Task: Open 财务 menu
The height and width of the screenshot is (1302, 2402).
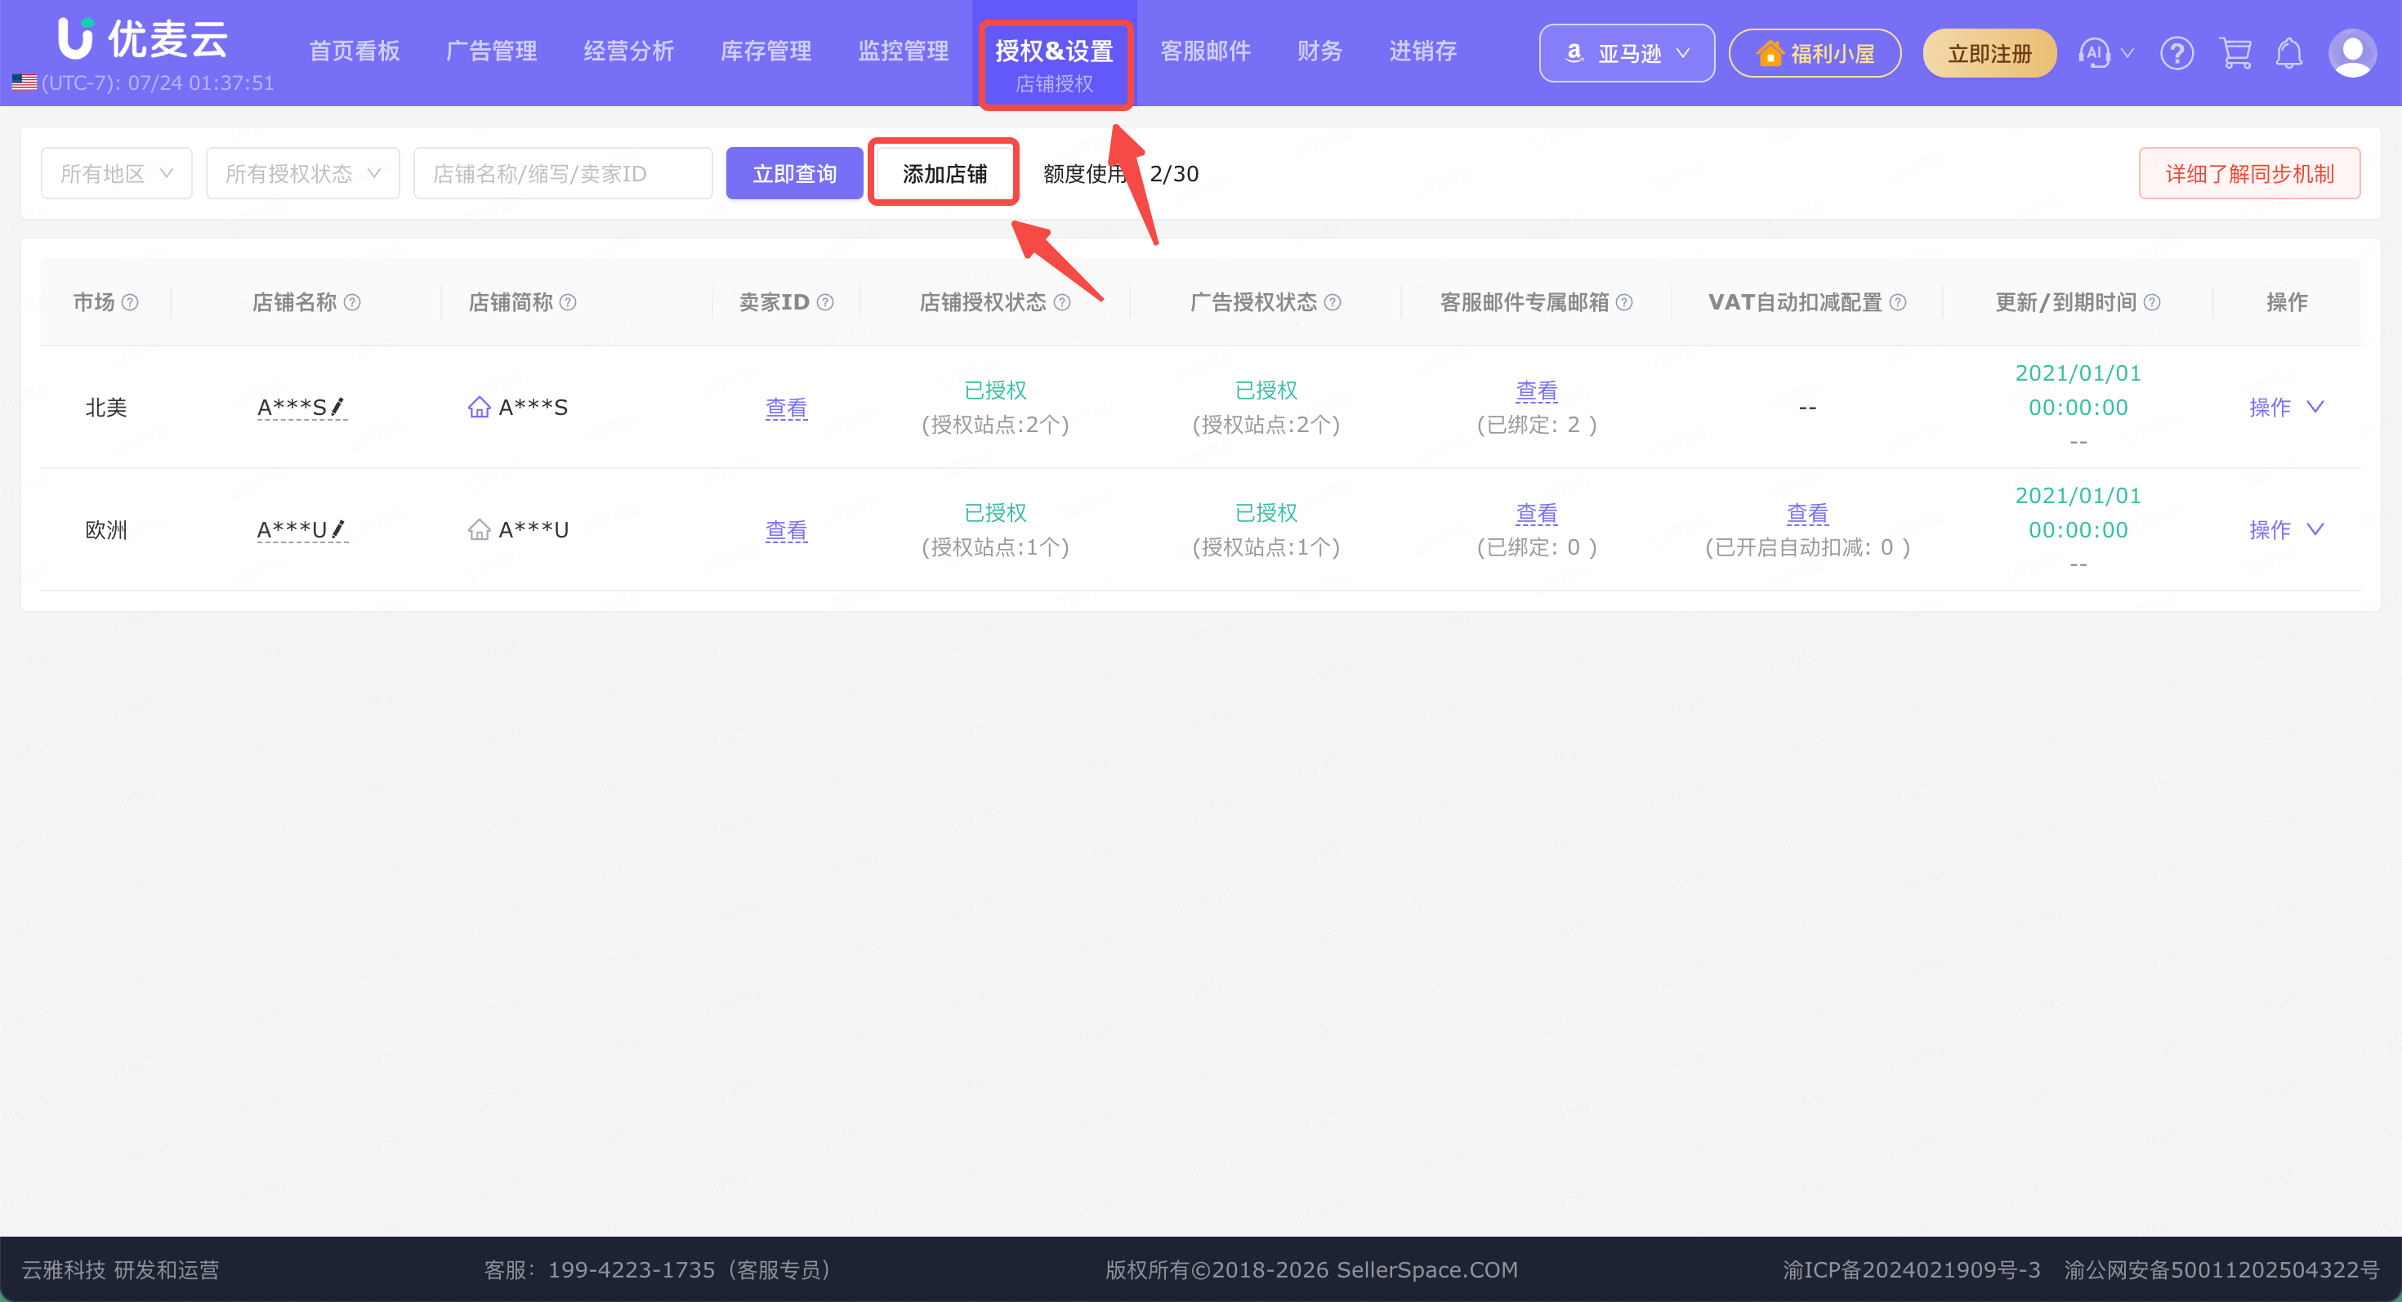Action: pos(1319,51)
